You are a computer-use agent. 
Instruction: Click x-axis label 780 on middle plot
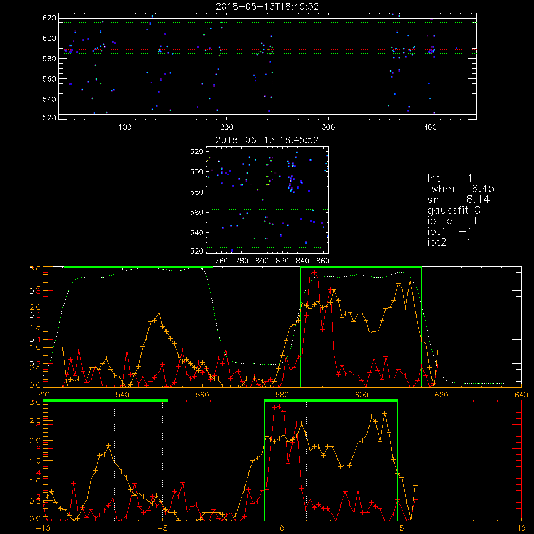coord(242,261)
